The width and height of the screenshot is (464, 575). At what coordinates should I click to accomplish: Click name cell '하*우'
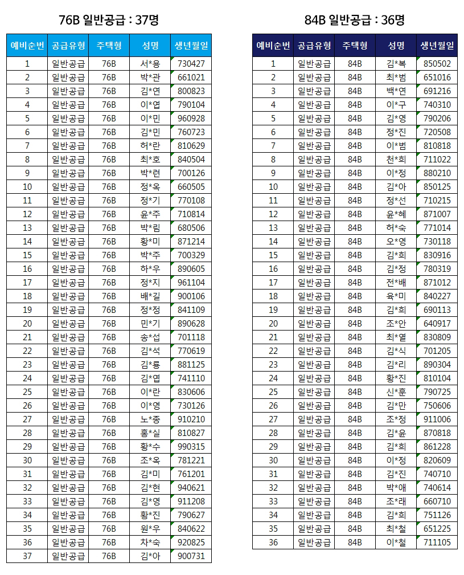pyautogui.click(x=150, y=269)
